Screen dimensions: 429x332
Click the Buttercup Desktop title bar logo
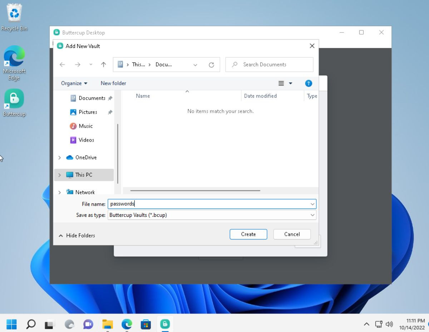pos(56,33)
